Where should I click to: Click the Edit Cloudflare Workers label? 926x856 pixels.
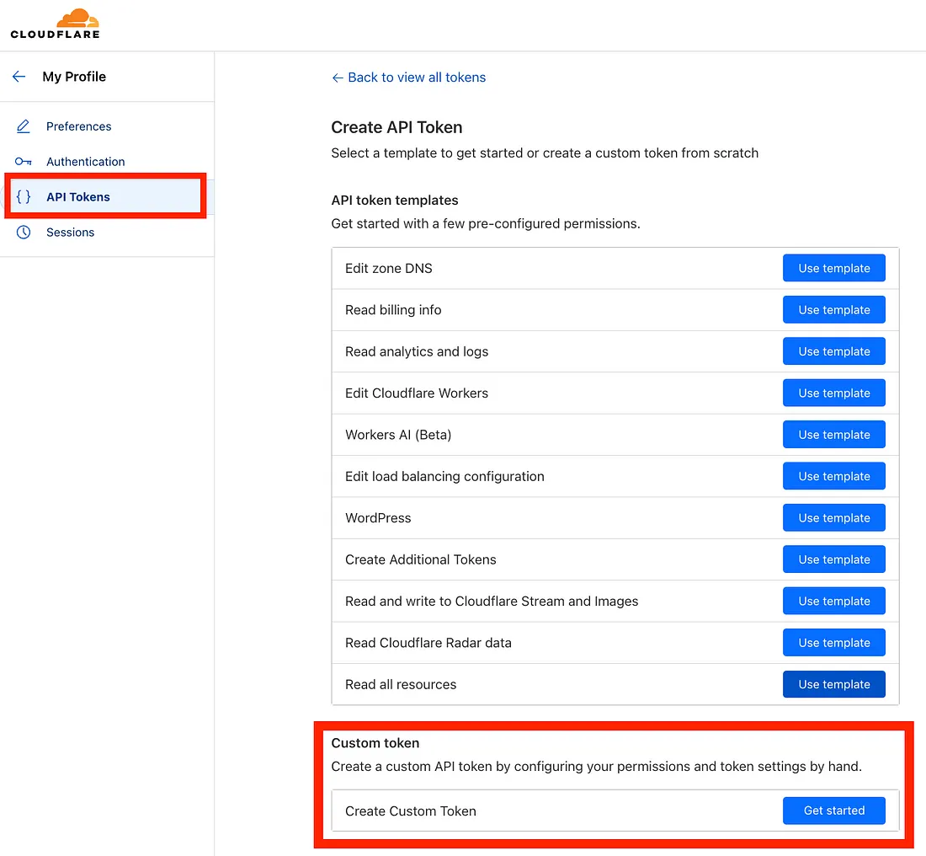[x=417, y=393]
